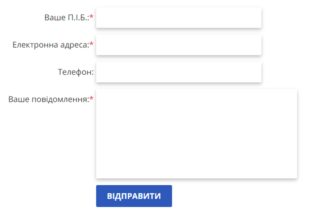Image resolution: width=309 pixels, height=214 pixels.
Task: Click the Ваше П.І.Б. label text
Action: 67,18
